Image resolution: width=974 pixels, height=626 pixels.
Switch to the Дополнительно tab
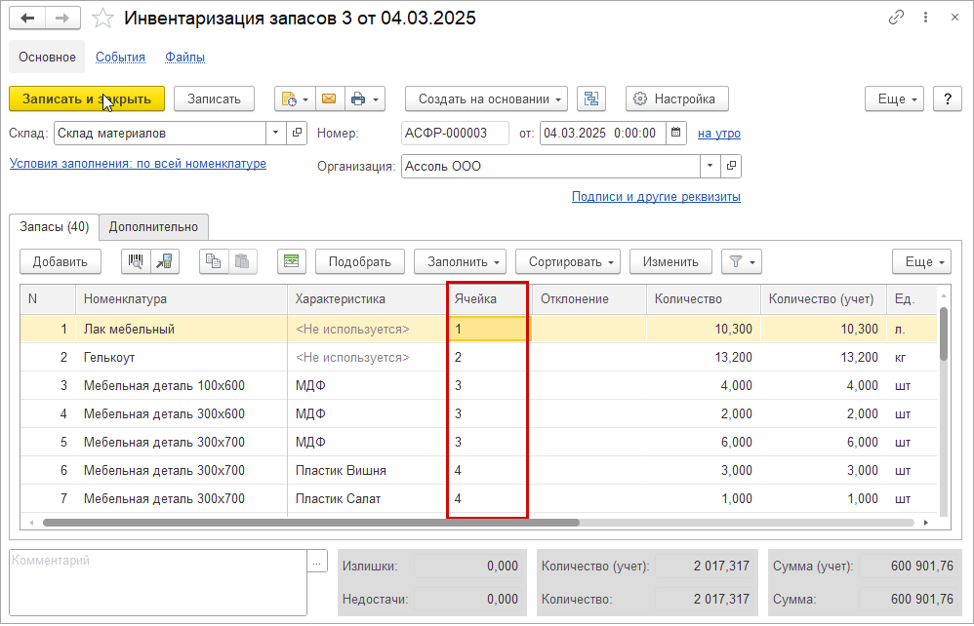coord(153,227)
